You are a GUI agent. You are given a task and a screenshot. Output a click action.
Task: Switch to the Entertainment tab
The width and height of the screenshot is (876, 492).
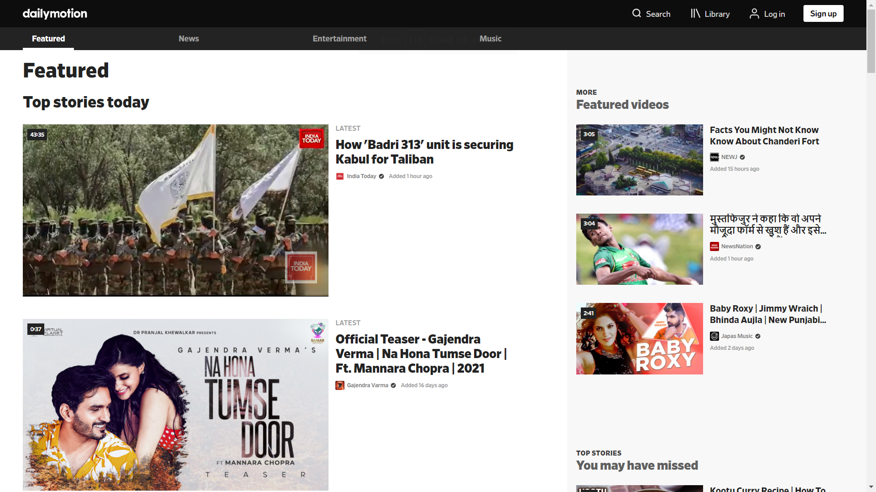coord(339,39)
